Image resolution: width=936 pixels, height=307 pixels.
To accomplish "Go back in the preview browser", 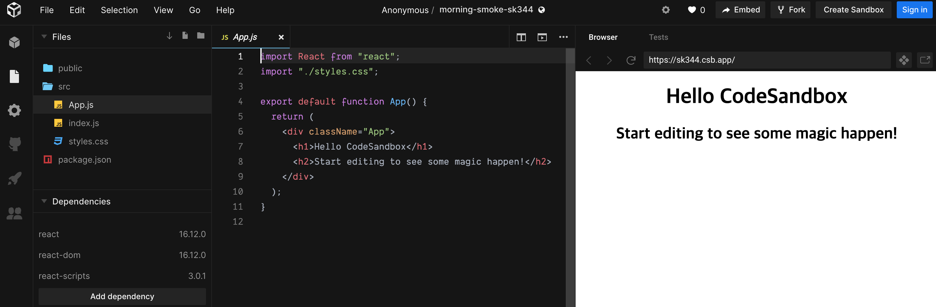I will 589,60.
